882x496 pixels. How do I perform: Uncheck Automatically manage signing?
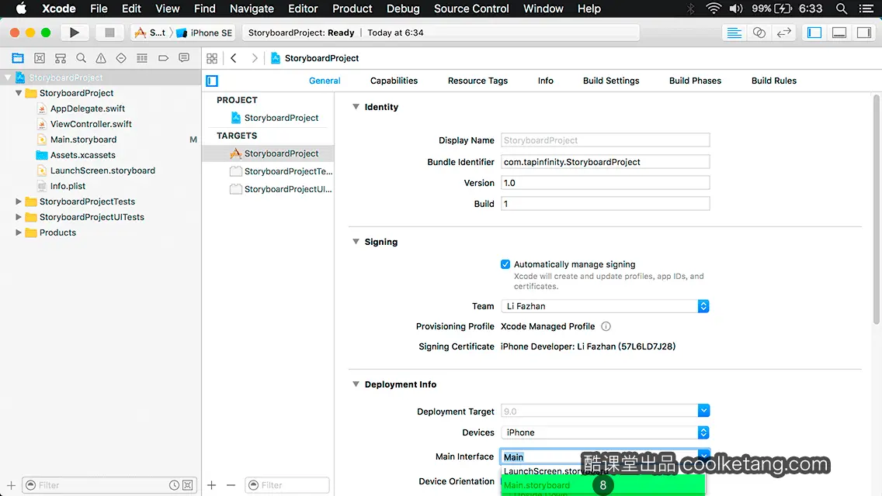(x=505, y=264)
